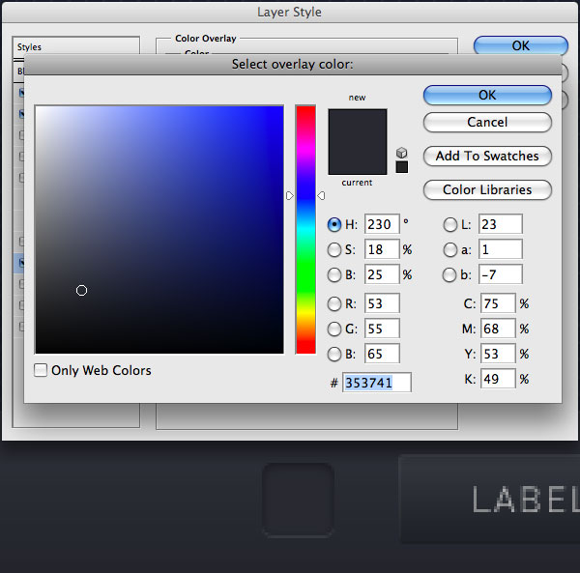Click the small web-safe color swatch below the cube

point(402,167)
